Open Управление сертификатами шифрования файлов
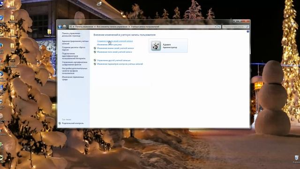This screenshot has height=169, width=300. (x=75, y=63)
